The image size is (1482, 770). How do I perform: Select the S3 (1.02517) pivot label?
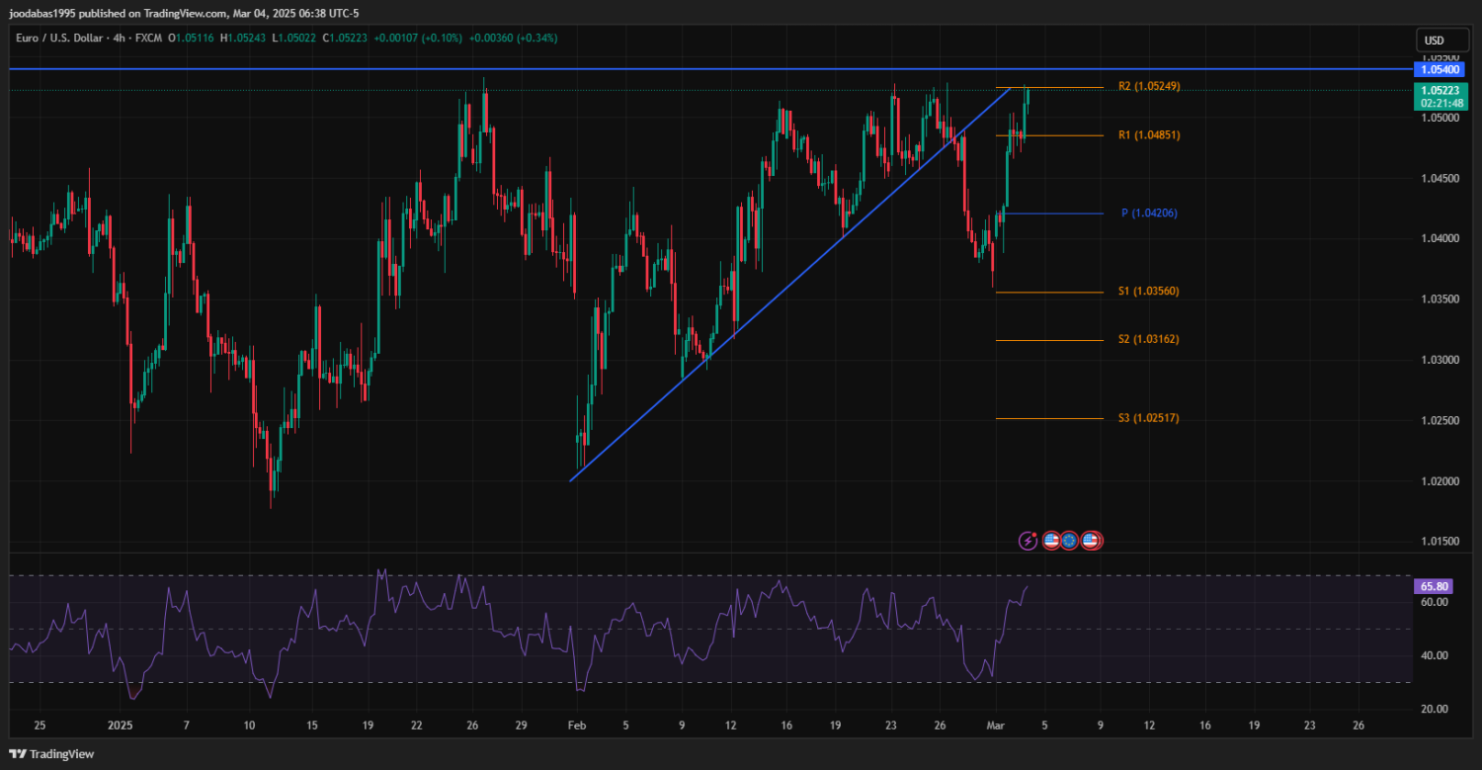coord(1149,418)
